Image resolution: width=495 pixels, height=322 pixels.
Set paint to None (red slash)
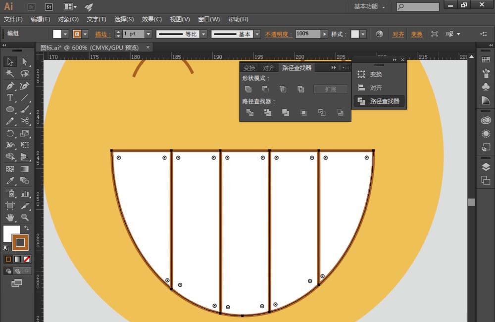[27, 259]
